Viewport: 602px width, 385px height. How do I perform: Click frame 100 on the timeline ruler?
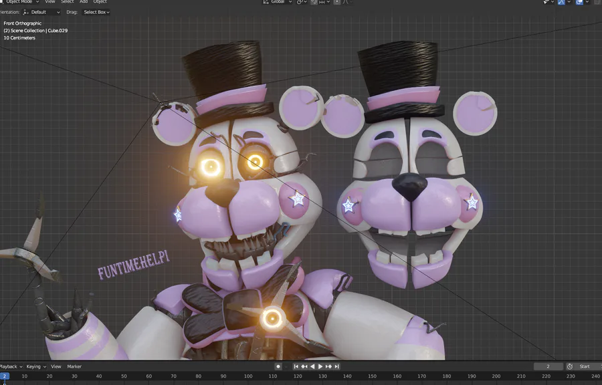pyautogui.click(x=248, y=376)
